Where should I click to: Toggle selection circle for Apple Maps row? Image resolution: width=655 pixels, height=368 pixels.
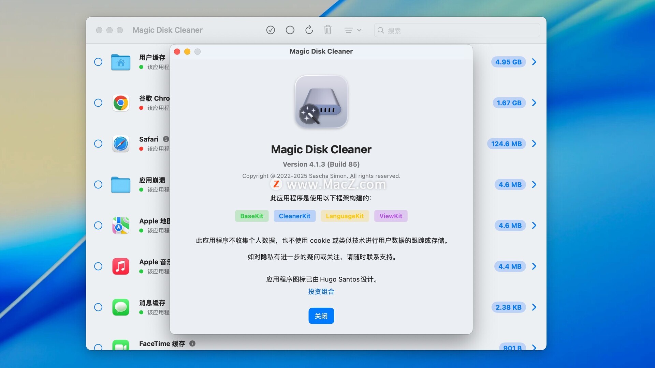pos(98,226)
